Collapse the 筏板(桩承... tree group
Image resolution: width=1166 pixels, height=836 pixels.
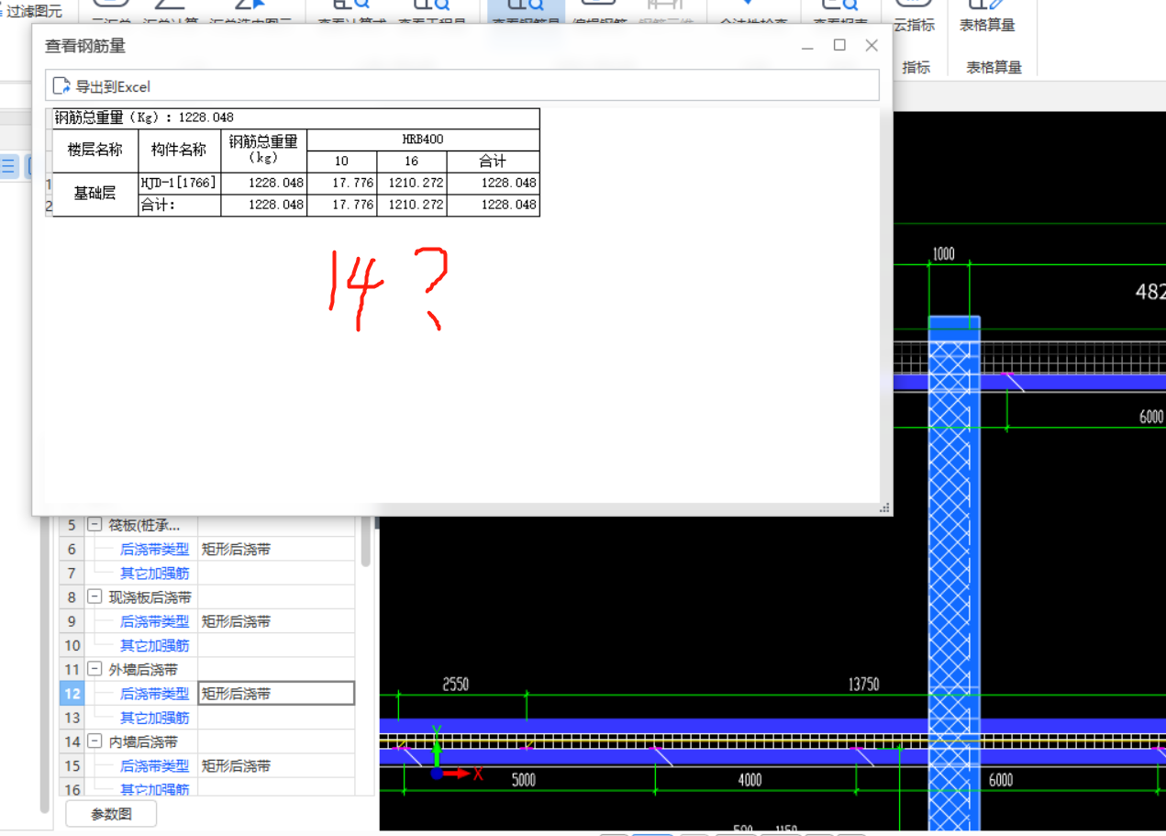(94, 525)
